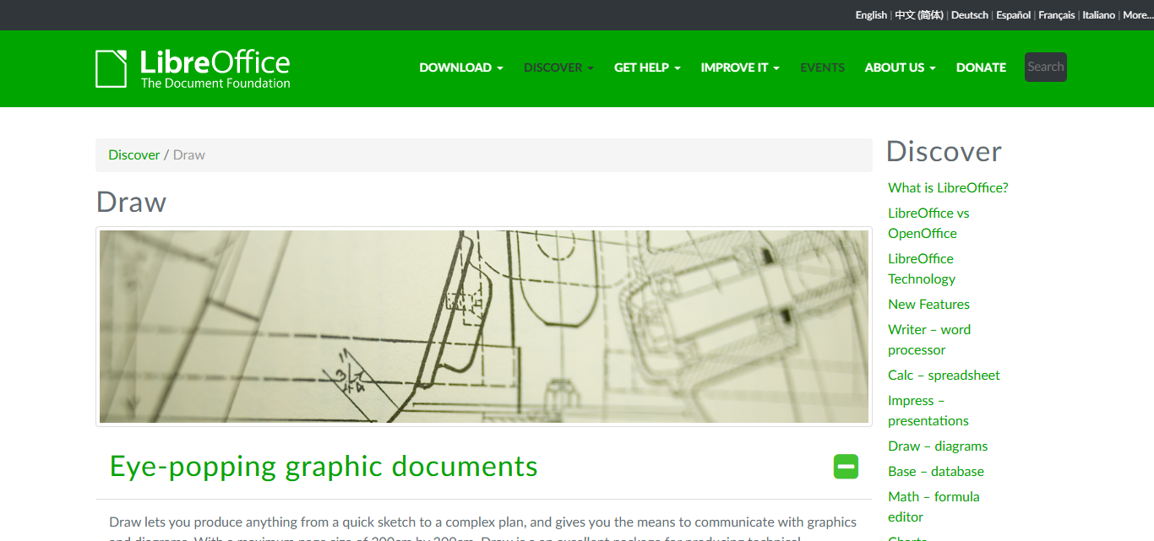The width and height of the screenshot is (1154, 541).
Task: Open LibreOffice Technology sidebar link
Action: (922, 269)
